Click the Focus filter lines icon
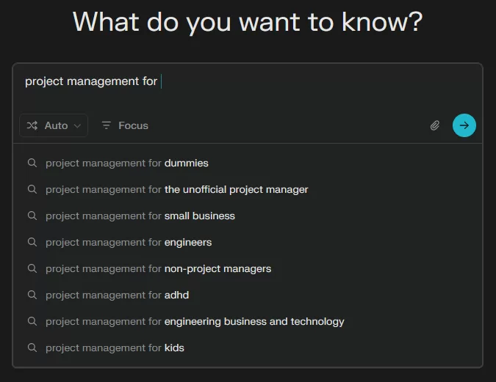Viewport: 496px width, 382px height. [106, 125]
